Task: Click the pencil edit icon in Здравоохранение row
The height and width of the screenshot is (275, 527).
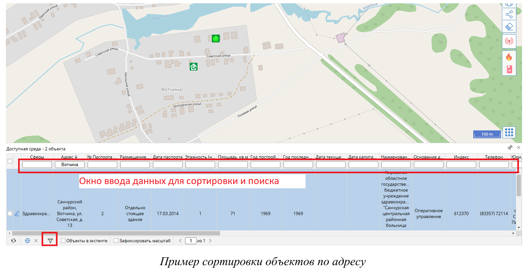Action: click(17, 214)
